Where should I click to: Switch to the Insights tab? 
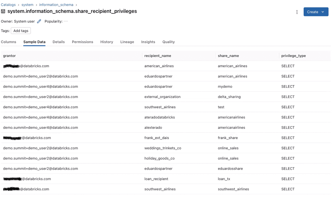148,42
